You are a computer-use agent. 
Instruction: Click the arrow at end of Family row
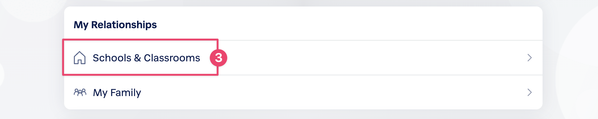(529, 92)
